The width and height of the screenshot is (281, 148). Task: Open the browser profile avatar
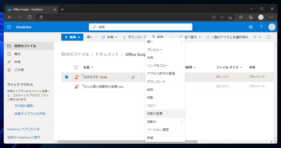(261, 17)
